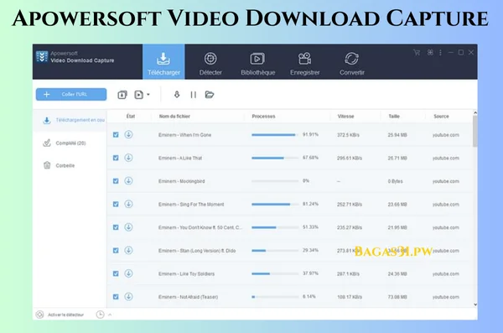
Task: Click the Coller l'URL button
Action: (x=71, y=95)
